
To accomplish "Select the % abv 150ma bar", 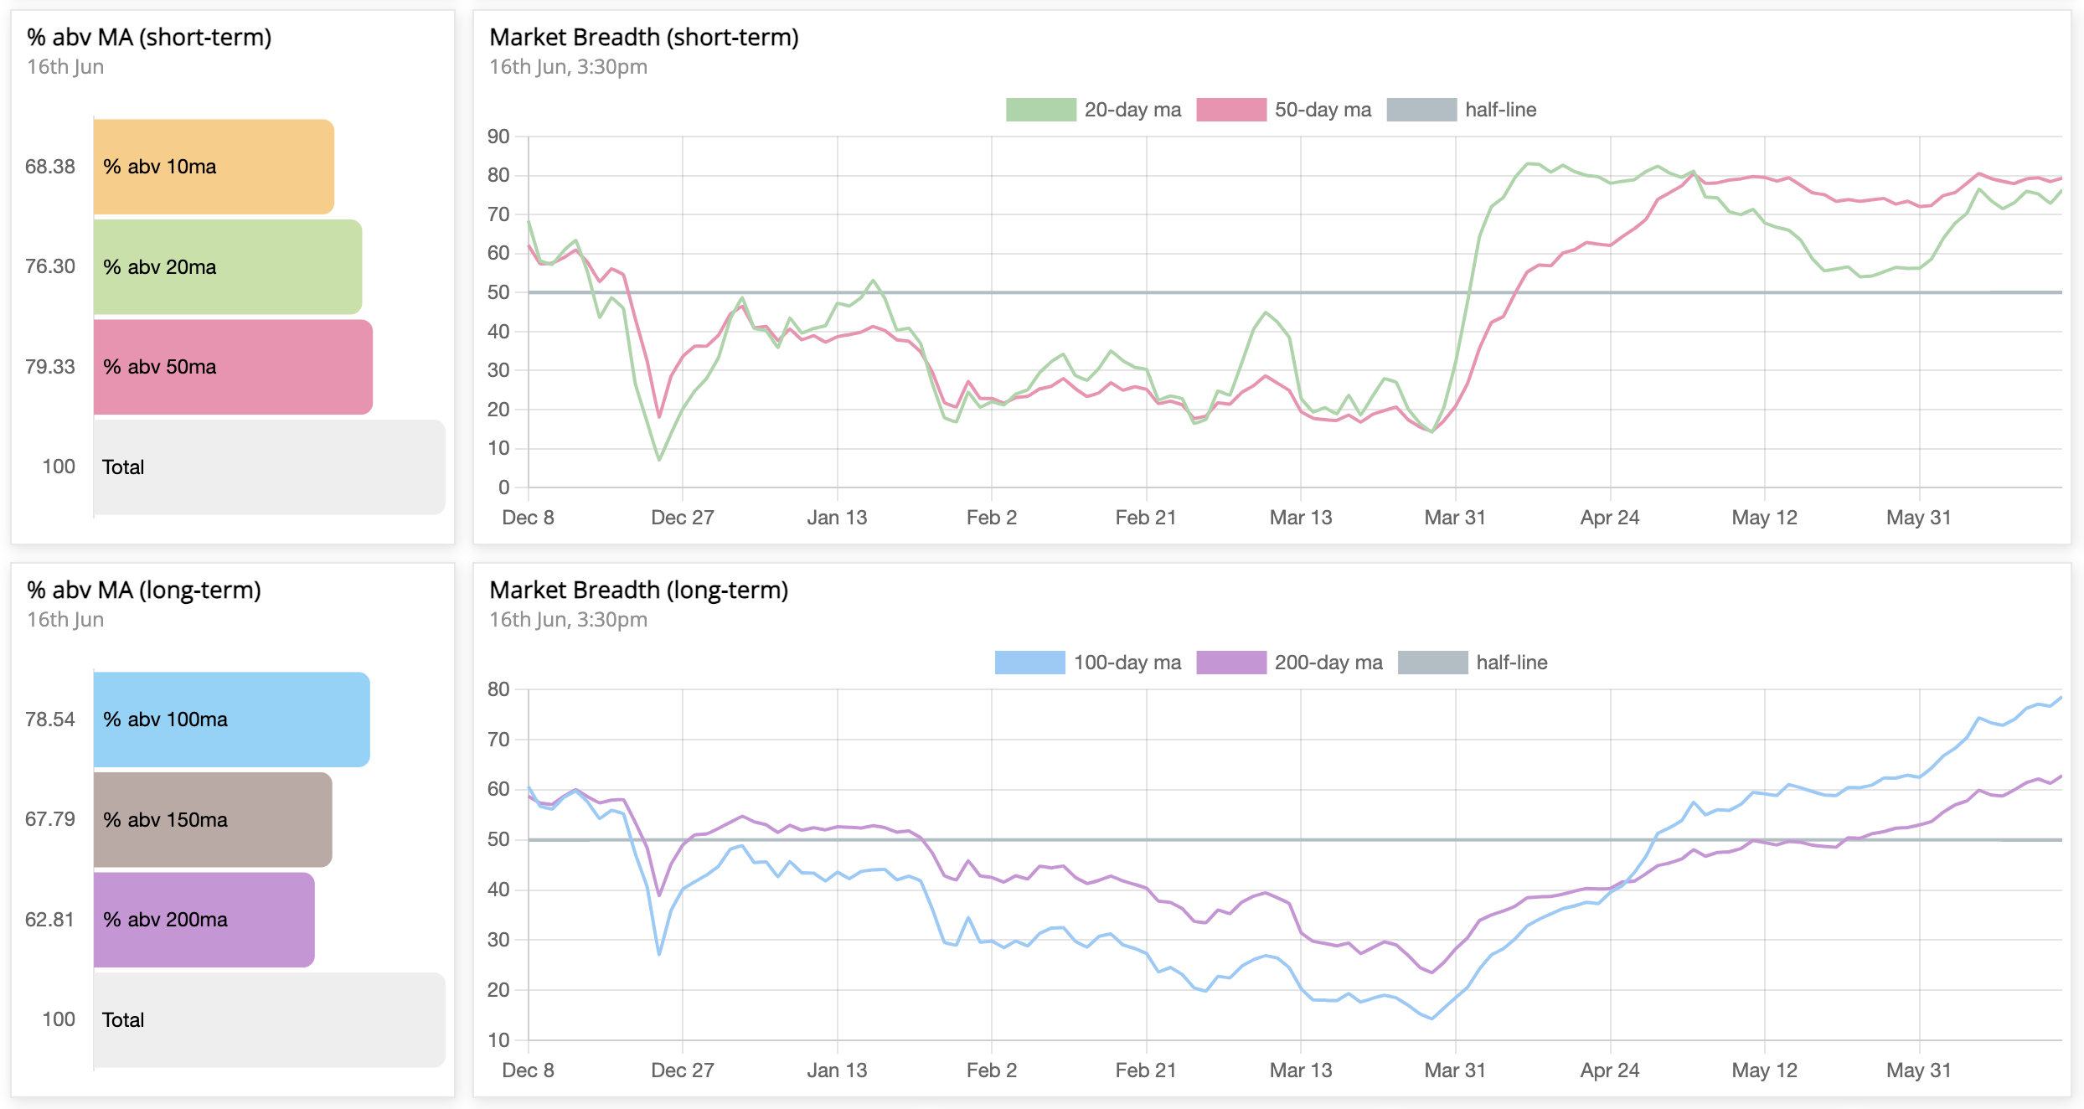I will [x=213, y=819].
